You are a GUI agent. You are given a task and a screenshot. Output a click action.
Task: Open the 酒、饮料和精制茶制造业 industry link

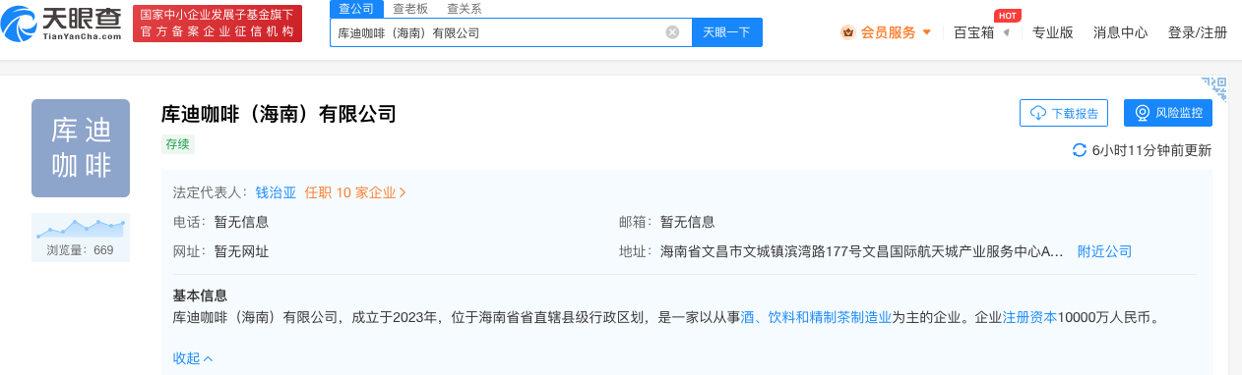(816, 317)
